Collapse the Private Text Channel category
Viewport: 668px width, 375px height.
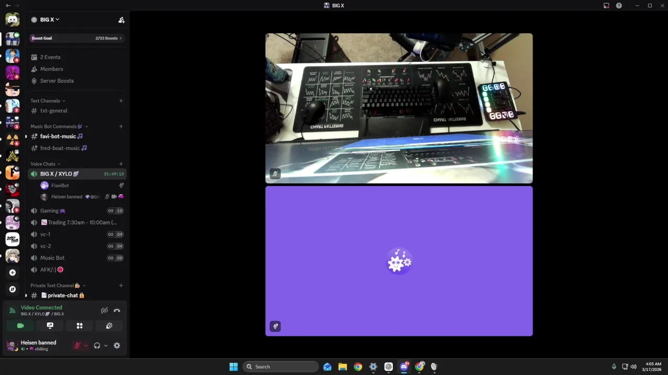click(57, 285)
